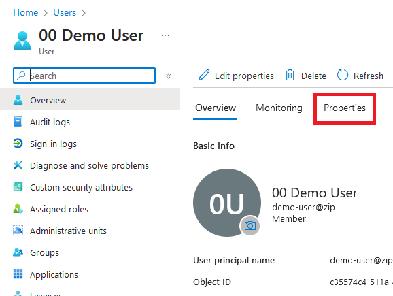
Task: Click the Basic info heading
Action: click(213, 146)
